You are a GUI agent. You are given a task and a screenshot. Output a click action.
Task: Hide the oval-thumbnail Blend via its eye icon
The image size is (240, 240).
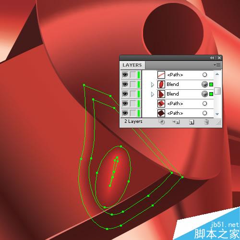[x=125, y=84]
